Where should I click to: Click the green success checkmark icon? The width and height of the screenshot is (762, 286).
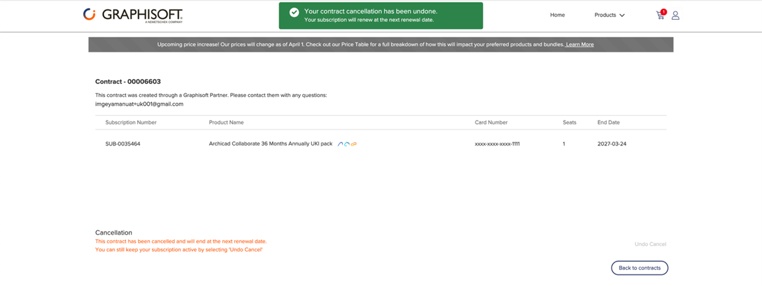click(x=294, y=12)
